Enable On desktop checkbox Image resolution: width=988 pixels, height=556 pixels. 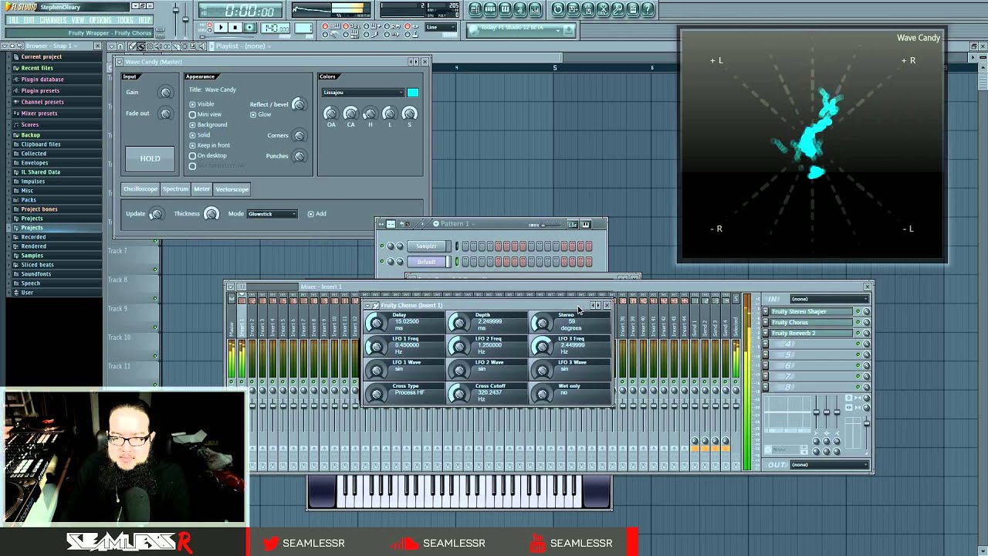click(x=192, y=155)
